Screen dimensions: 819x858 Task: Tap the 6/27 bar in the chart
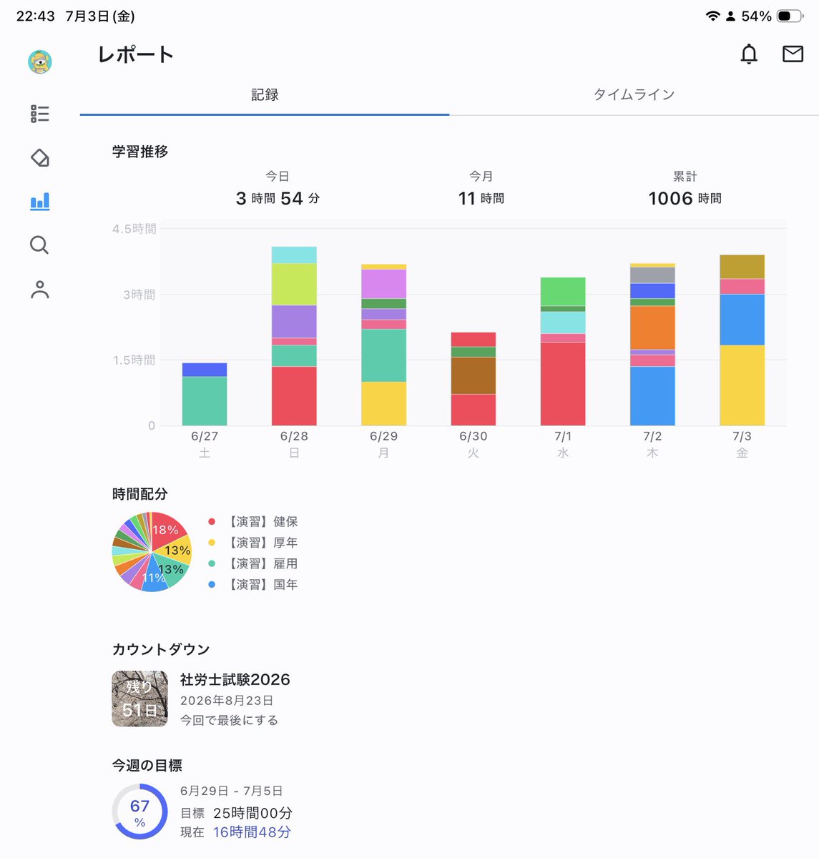(x=205, y=394)
